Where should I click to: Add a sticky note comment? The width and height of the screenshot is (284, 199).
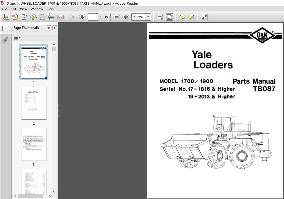click(182, 17)
